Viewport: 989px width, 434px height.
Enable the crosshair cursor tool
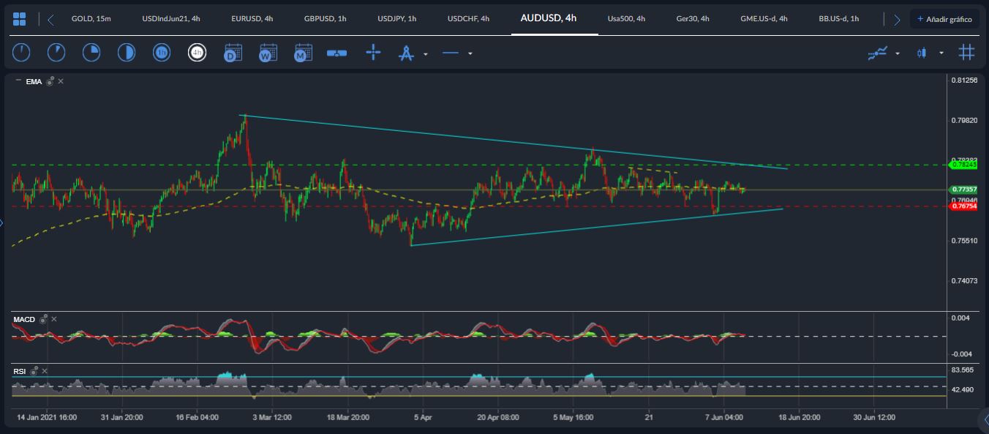(373, 53)
